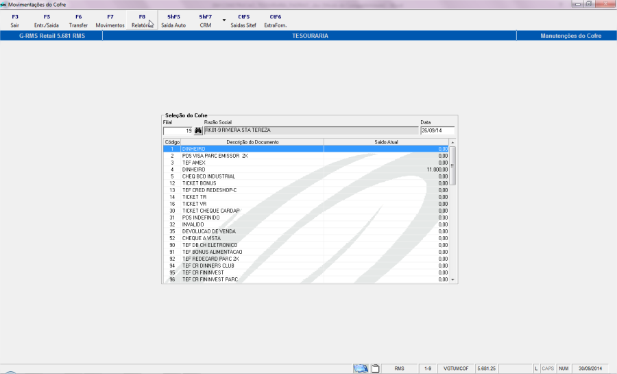This screenshot has height=374, width=617.
Task: Click the Manutenções do Cofre header label
Action: click(570, 36)
